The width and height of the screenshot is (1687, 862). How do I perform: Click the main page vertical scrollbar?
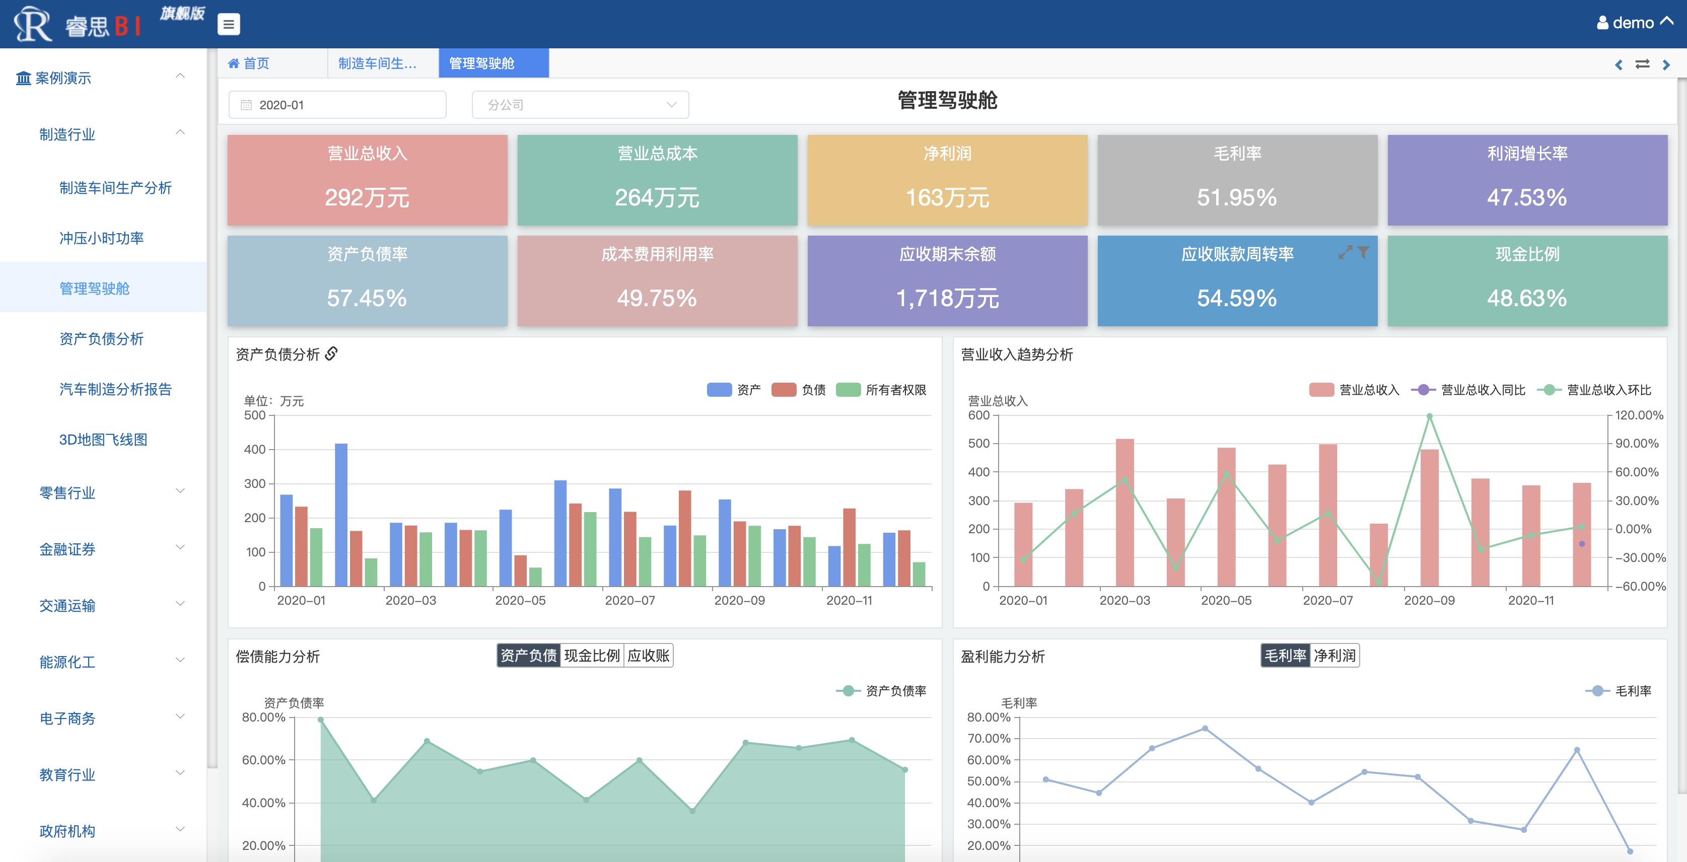coord(1682,436)
